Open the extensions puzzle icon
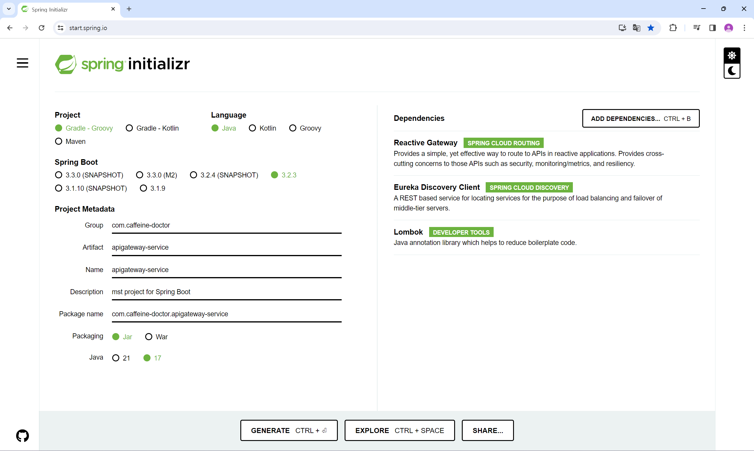This screenshot has width=754, height=451. pos(673,28)
